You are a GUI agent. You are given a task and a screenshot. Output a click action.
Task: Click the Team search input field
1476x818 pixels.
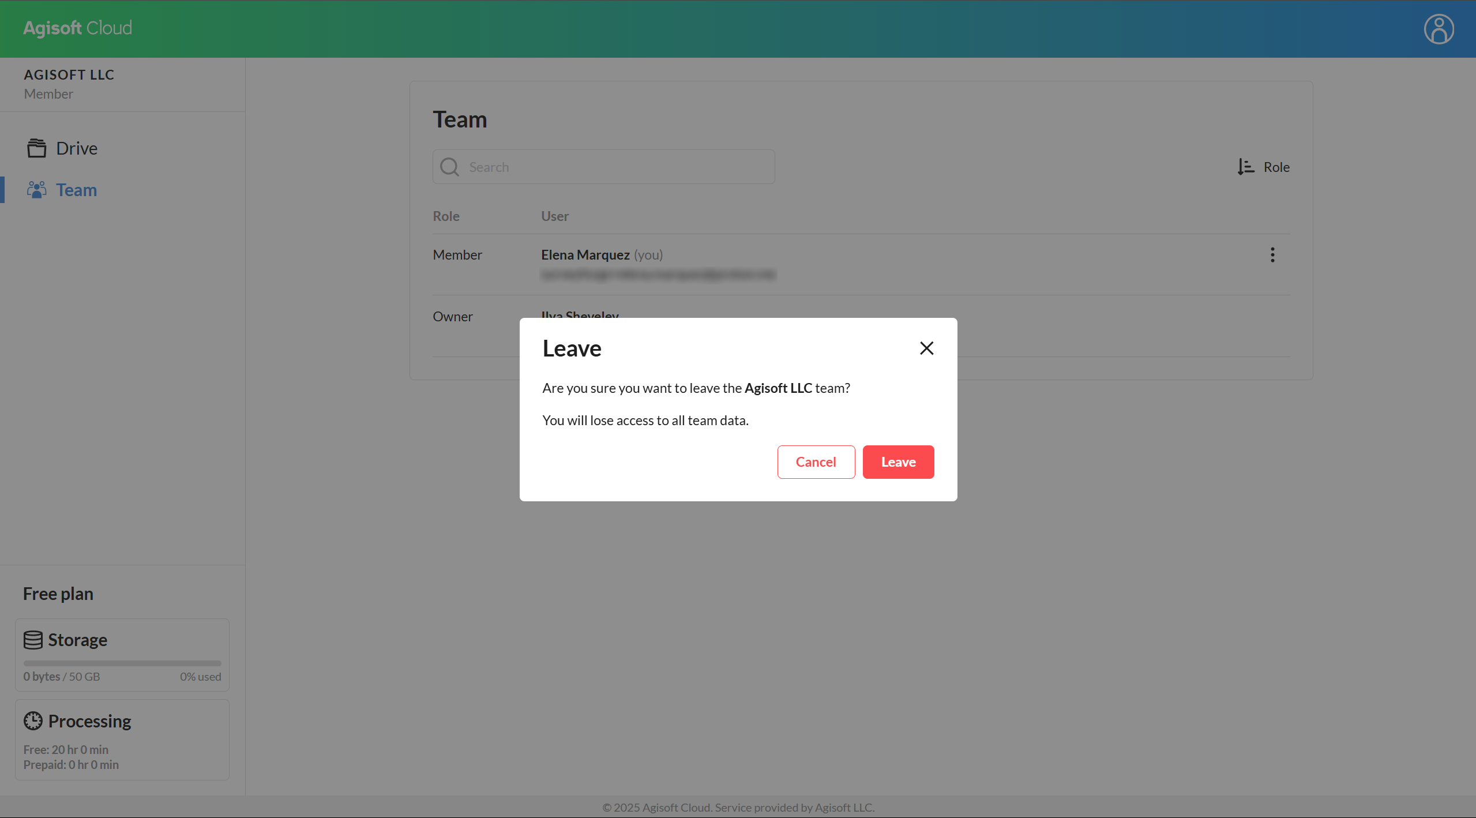pos(617,167)
